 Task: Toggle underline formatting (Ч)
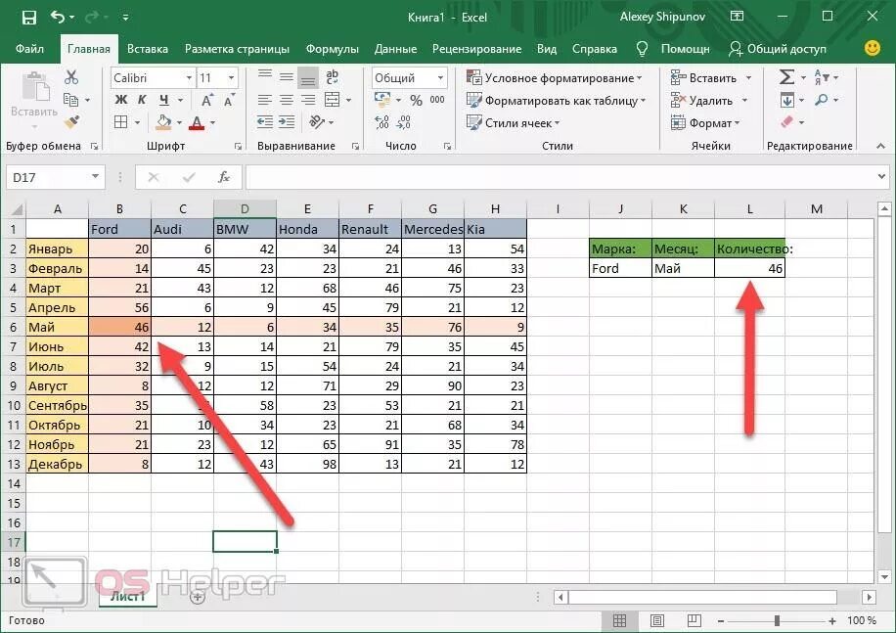[164, 100]
